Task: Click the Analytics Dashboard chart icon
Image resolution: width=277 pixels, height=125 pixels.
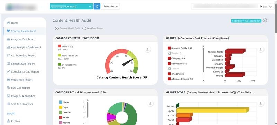Action: click(8, 39)
